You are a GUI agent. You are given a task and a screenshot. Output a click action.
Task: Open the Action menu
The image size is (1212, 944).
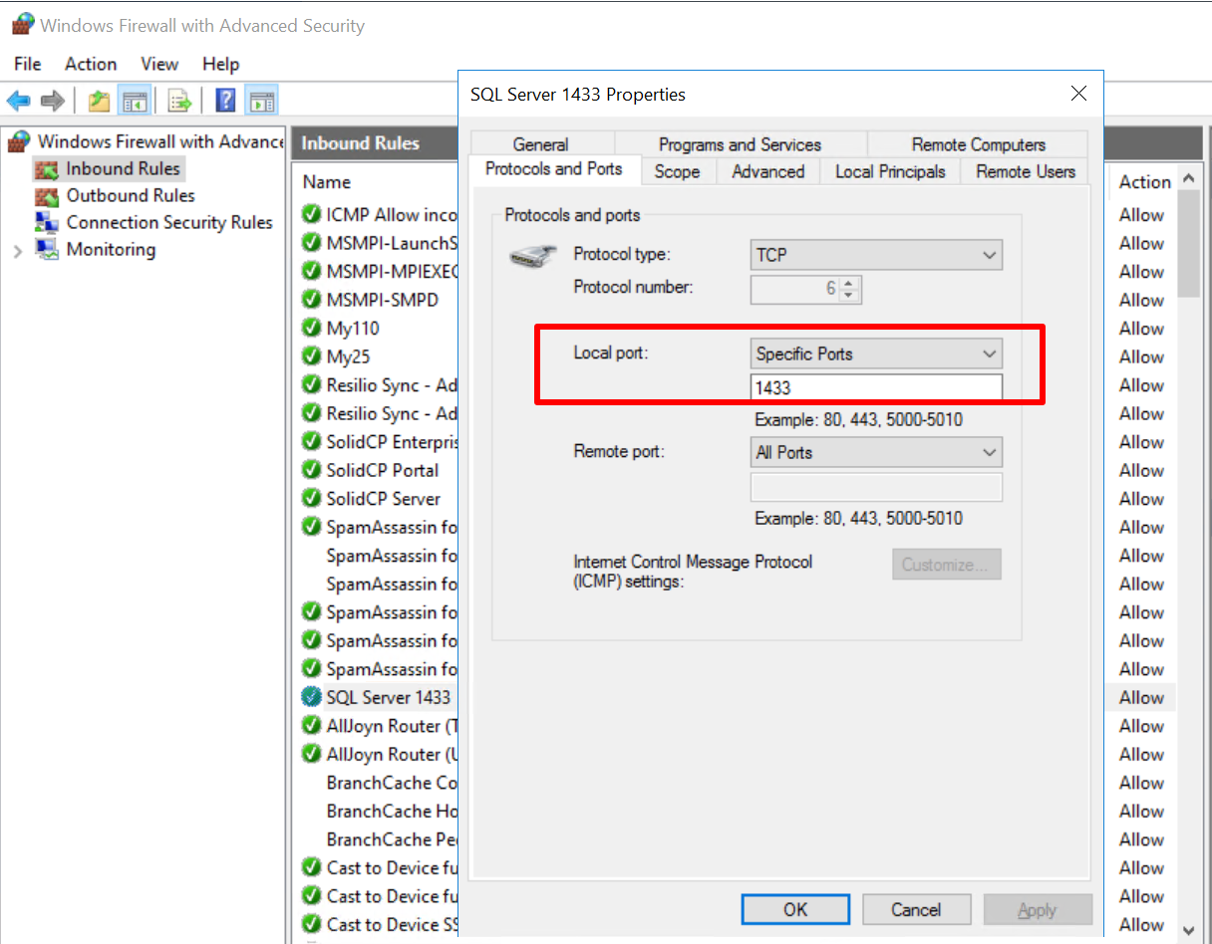[91, 64]
